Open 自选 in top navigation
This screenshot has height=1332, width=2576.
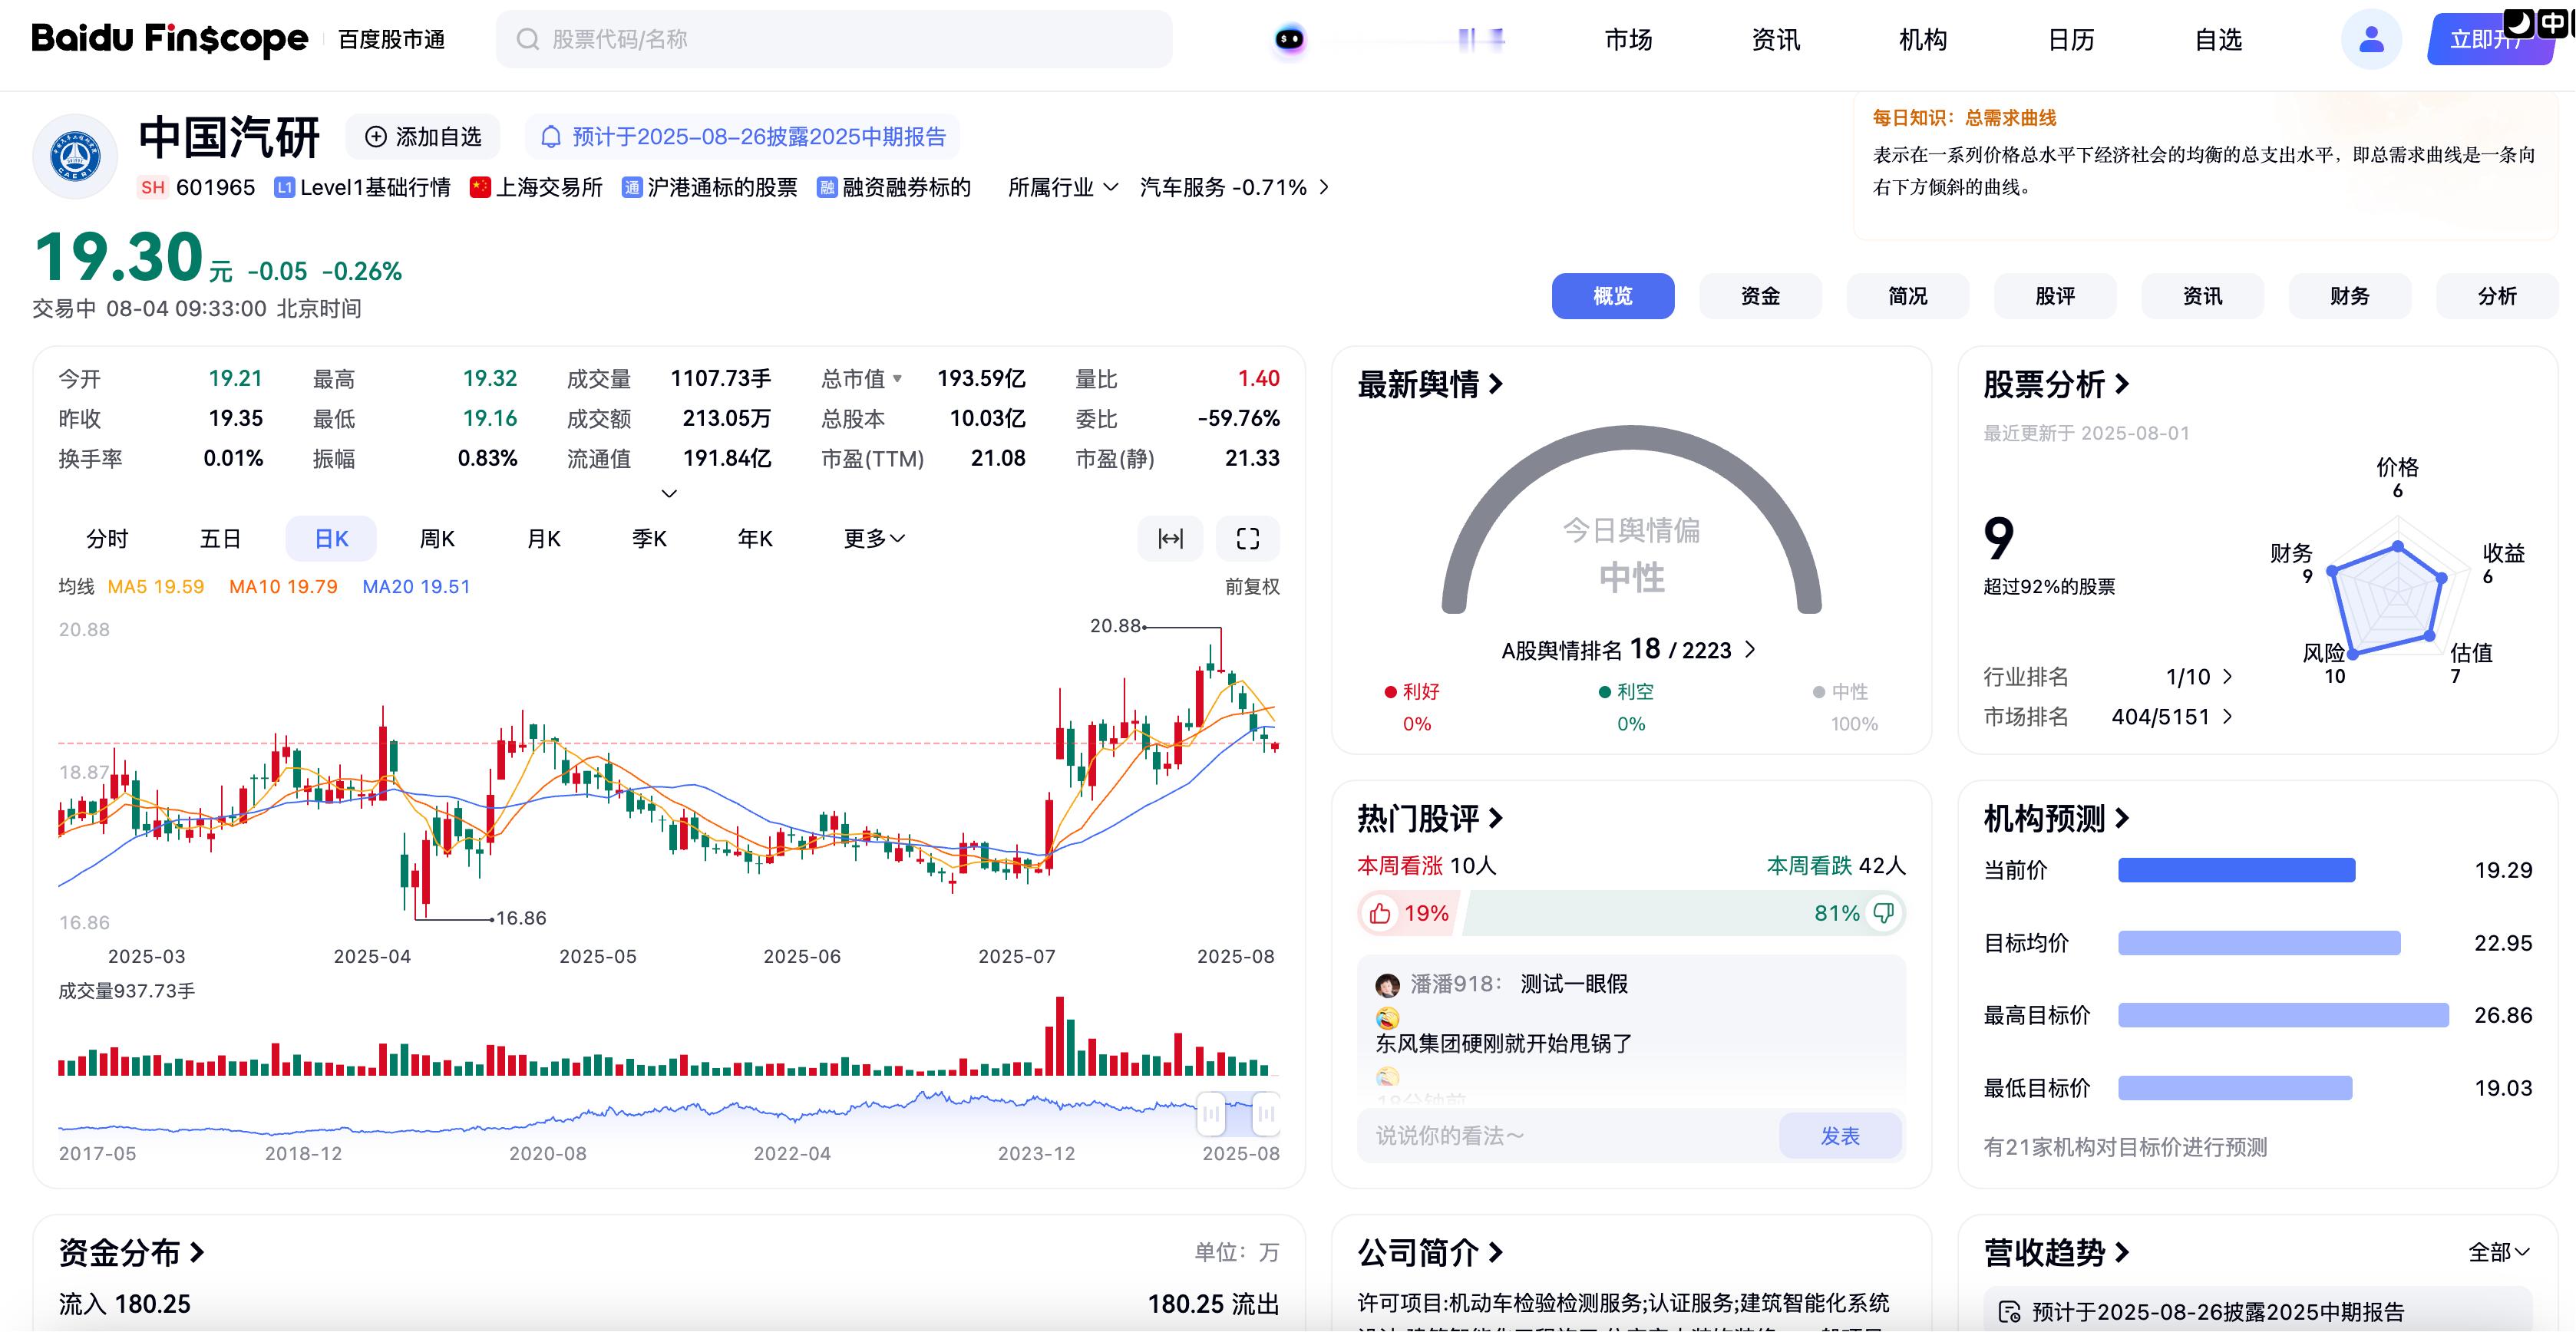point(2217,39)
